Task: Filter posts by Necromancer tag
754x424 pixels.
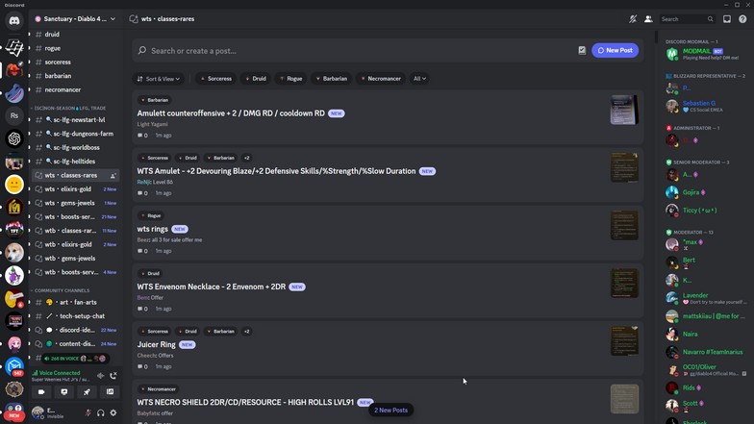Action: [x=381, y=79]
